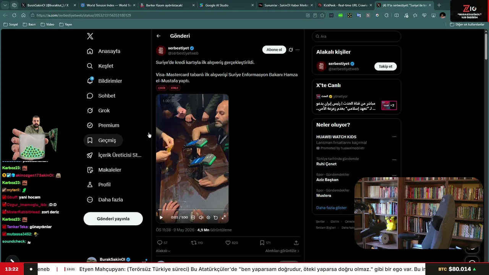
Task: Seek on the video progress bar
Action: [x=192, y=210]
